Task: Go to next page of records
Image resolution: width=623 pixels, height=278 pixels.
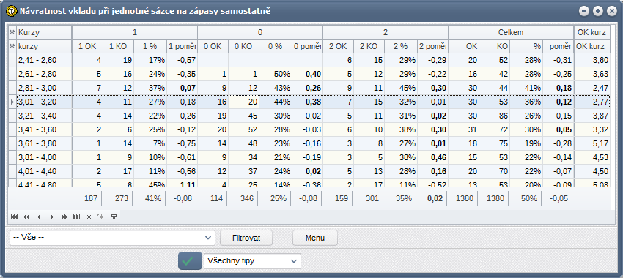Action: [64, 217]
